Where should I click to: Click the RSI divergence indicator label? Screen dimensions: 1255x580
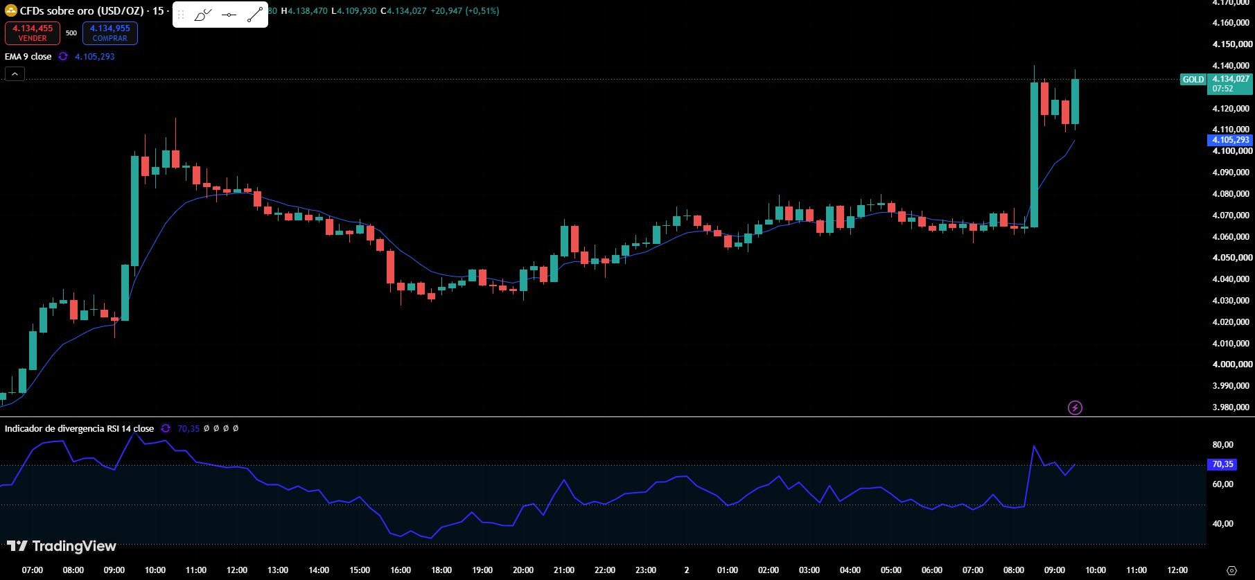tap(79, 428)
